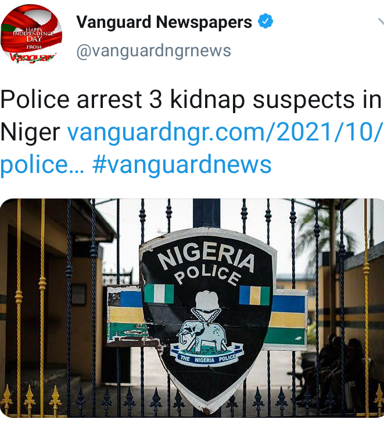Open the vanguardngr.com/2021/10 article link
The width and height of the screenshot is (384, 426).
[224, 132]
